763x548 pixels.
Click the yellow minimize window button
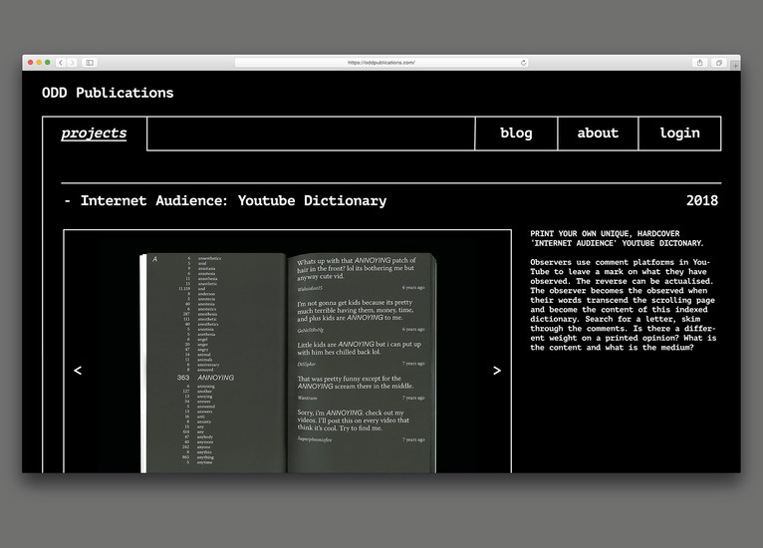tap(39, 63)
